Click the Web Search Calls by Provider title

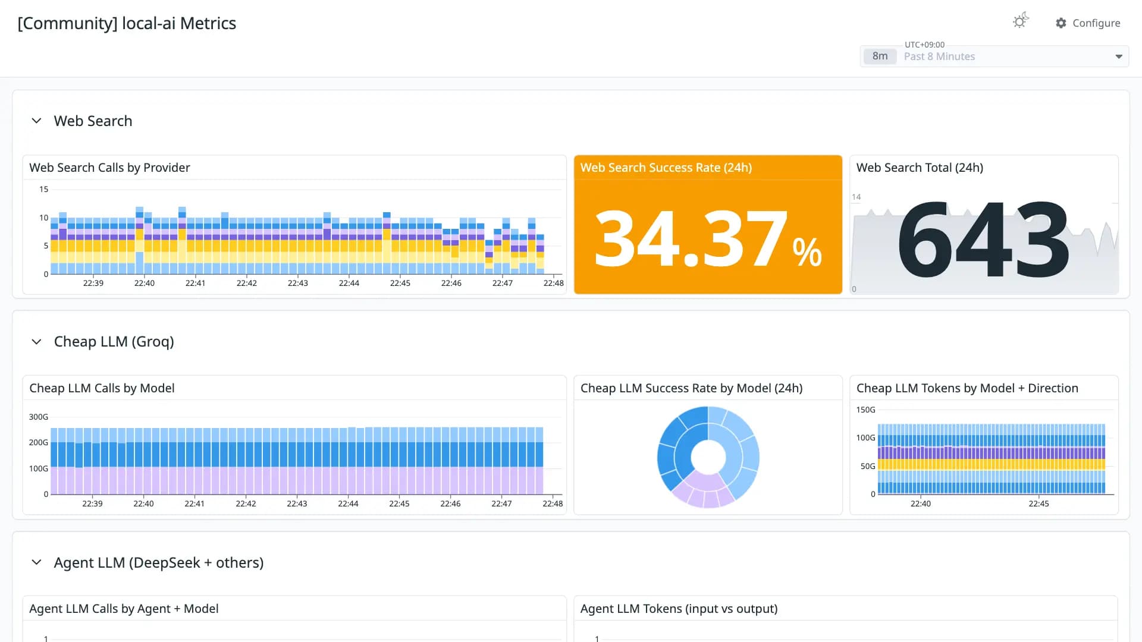coord(109,168)
